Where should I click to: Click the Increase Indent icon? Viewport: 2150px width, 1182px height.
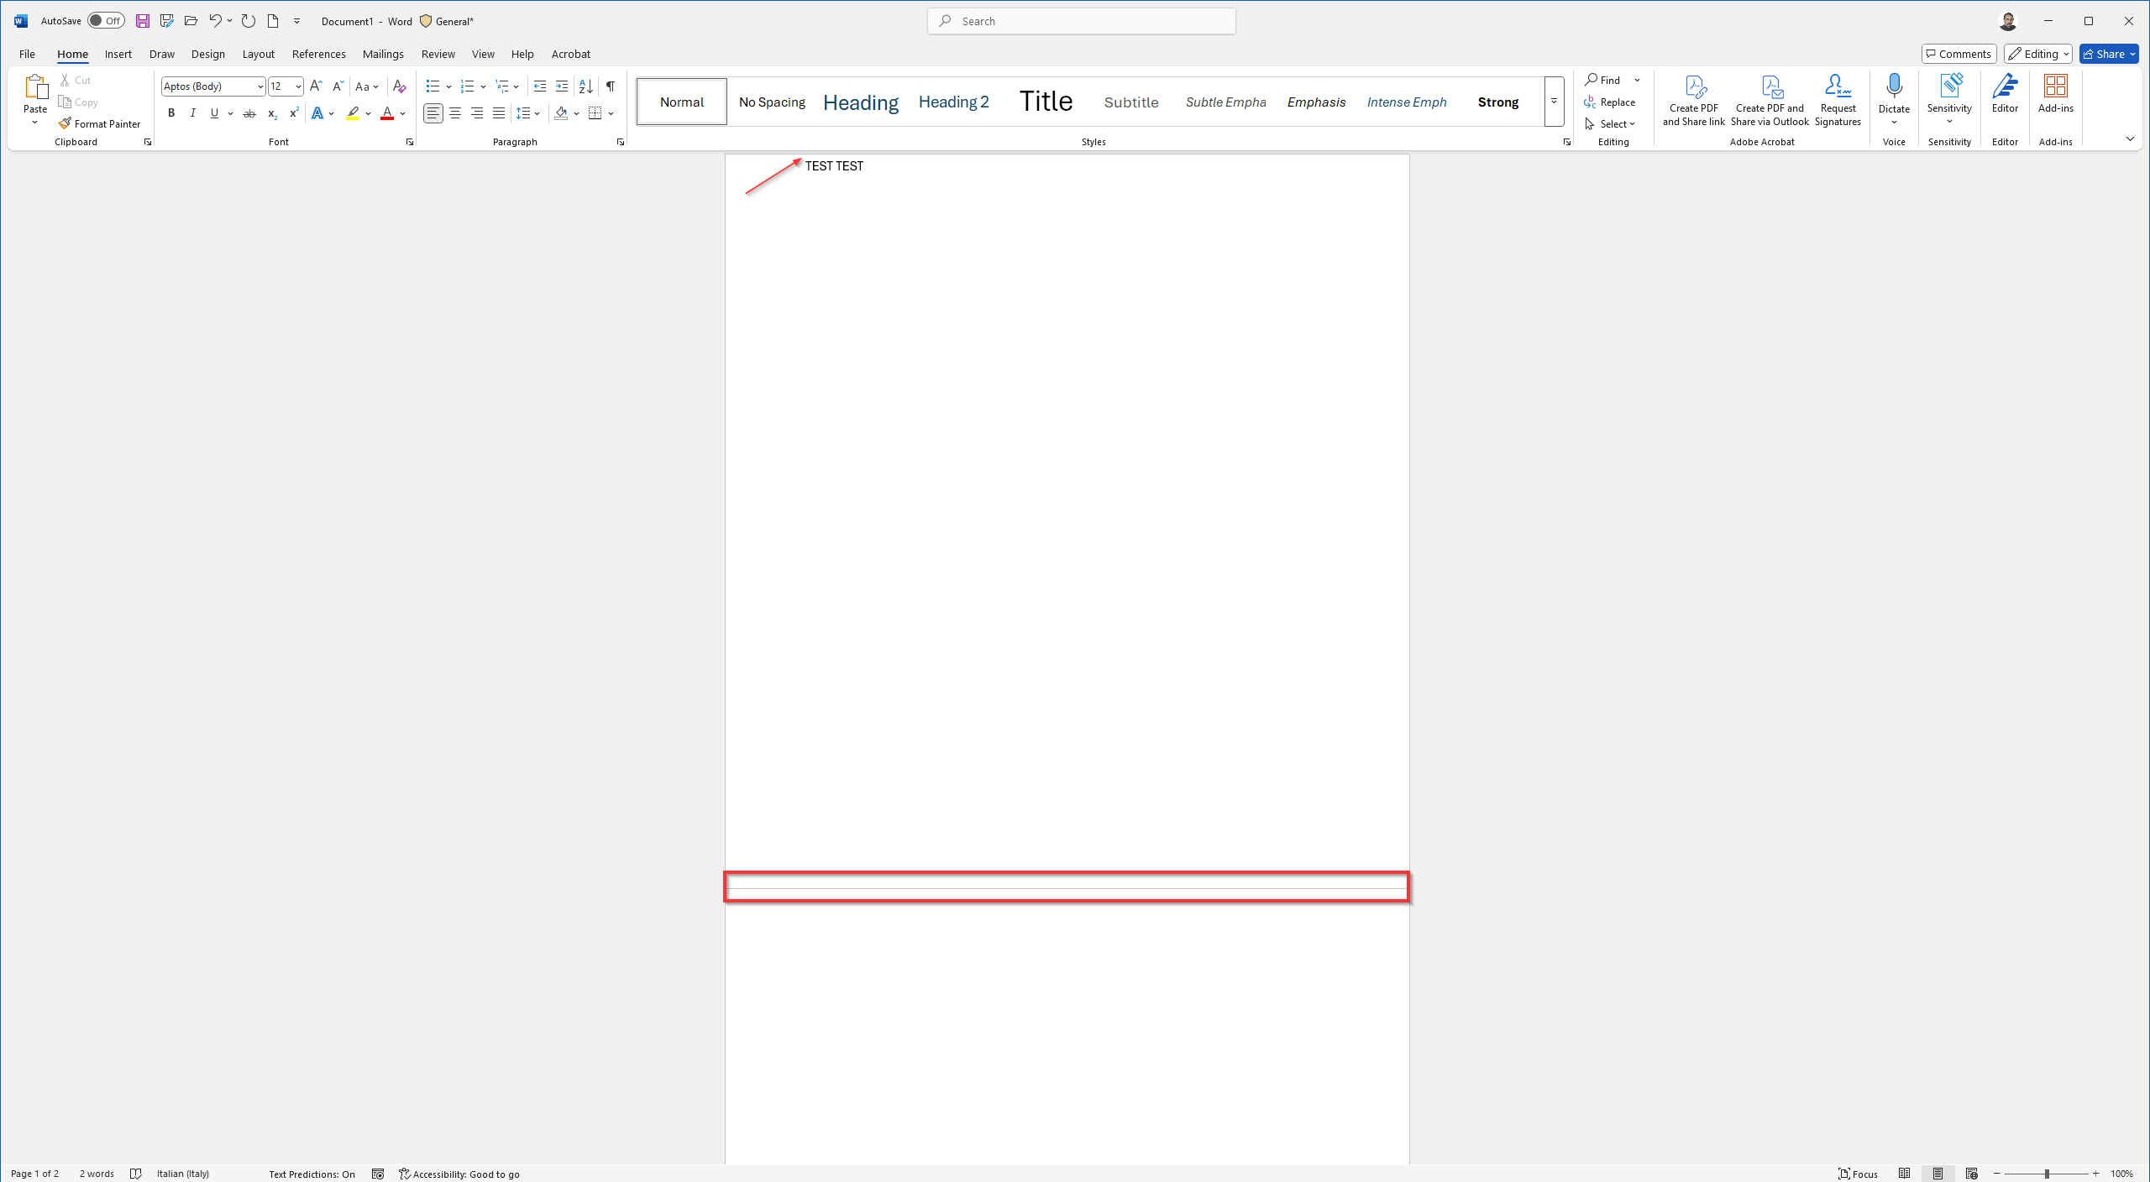[562, 86]
